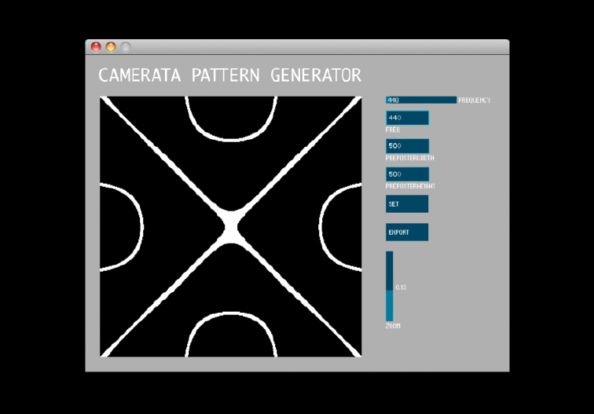Click the center of the X pattern
Image resolution: width=594 pixels, height=414 pixels.
pyautogui.click(x=230, y=227)
